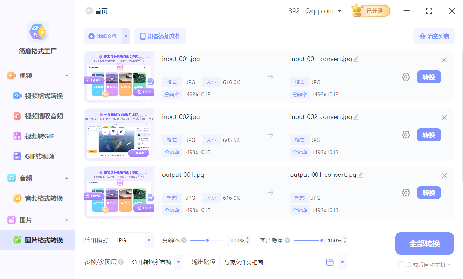Open conversion settings gear for input-001.jpg

point(406,77)
